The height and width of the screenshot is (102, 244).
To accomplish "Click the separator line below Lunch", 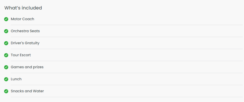I will [x=127, y=85].
